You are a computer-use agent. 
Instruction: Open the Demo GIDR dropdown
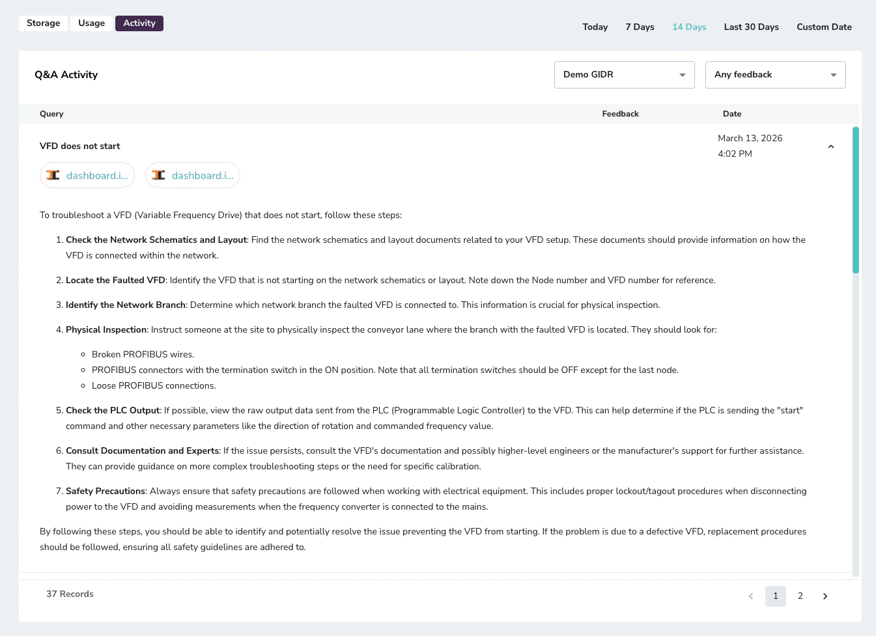pos(625,75)
